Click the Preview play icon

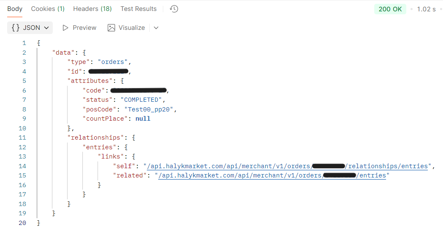(x=65, y=28)
